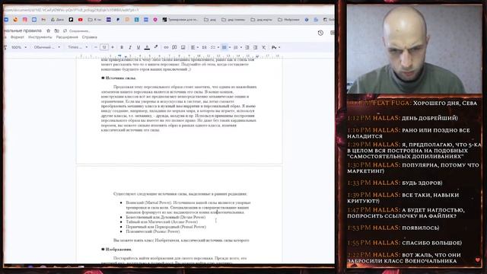Open the Формат menu
This screenshot has height=274, width=487.
tap(18, 37)
